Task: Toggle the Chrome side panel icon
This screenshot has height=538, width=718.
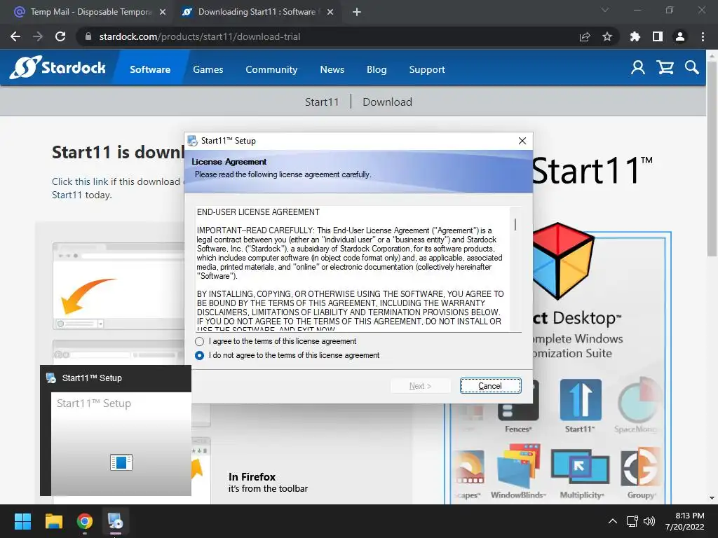Action: click(x=658, y=36)
